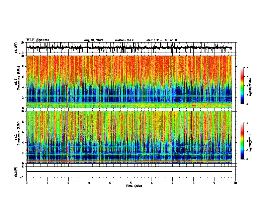Select the "start UT = 9:40:0" header text
The height and width of the screenshot is (205, 265).
[x=162, y=40]
